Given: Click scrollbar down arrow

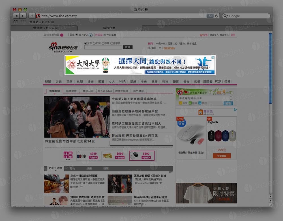Looking at the screenshot, I should tap(270, 201).
